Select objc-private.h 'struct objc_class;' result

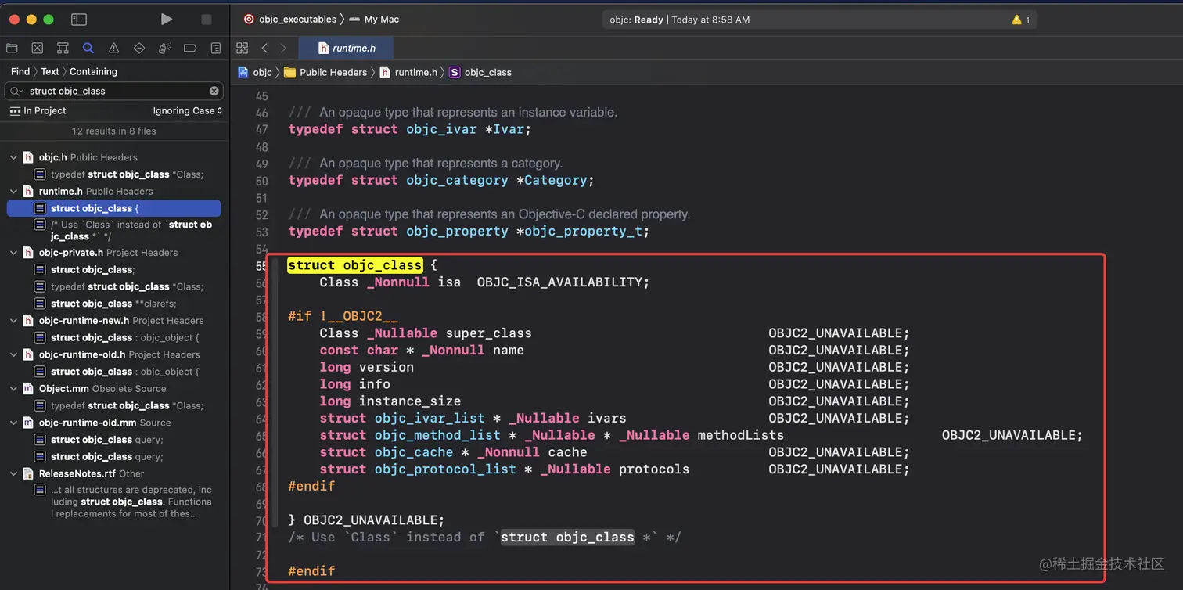pyautogui.click(x=113, y=269)
